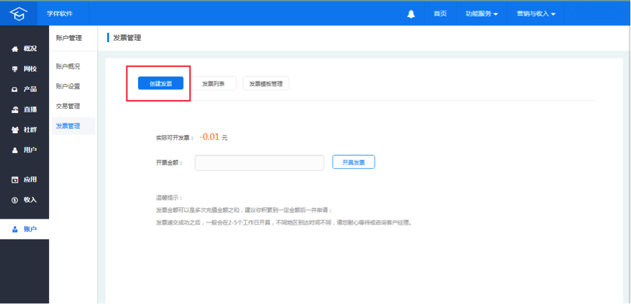The height and width of the screenshot is (304, 631).
Task: Open the 直播 live section icon
Action: pyautogui.click(x=15, y=110)
